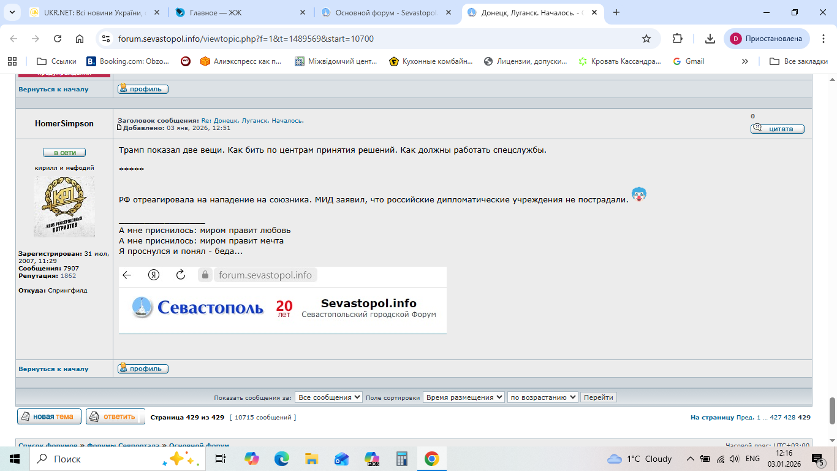The image size is (837, 471).
Task: Click the 'Перейти' button
Action: pos(599,397)
